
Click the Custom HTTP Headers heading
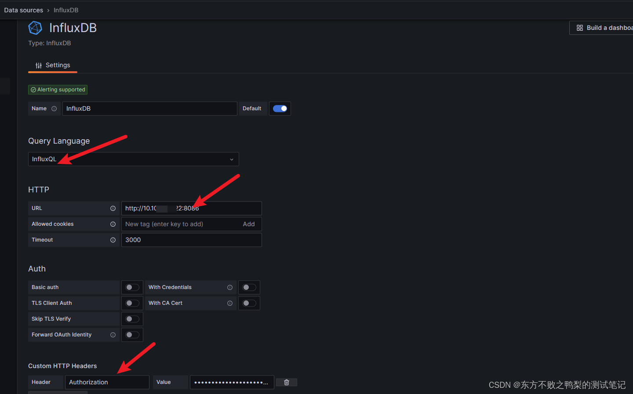62,366
